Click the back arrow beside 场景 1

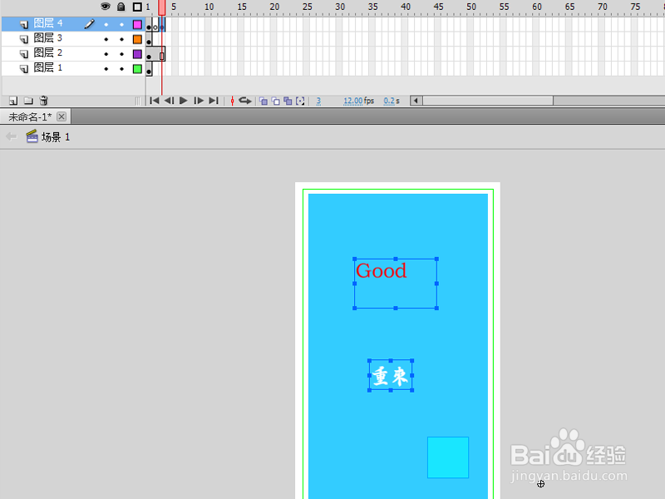pyautogui.click(x=12, y=136)
